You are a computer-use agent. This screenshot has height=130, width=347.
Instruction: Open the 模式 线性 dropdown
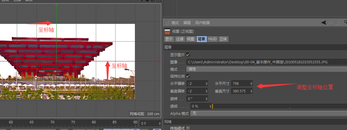(x=266, y=69)
